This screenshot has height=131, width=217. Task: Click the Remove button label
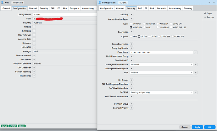(x=210, y=17)
